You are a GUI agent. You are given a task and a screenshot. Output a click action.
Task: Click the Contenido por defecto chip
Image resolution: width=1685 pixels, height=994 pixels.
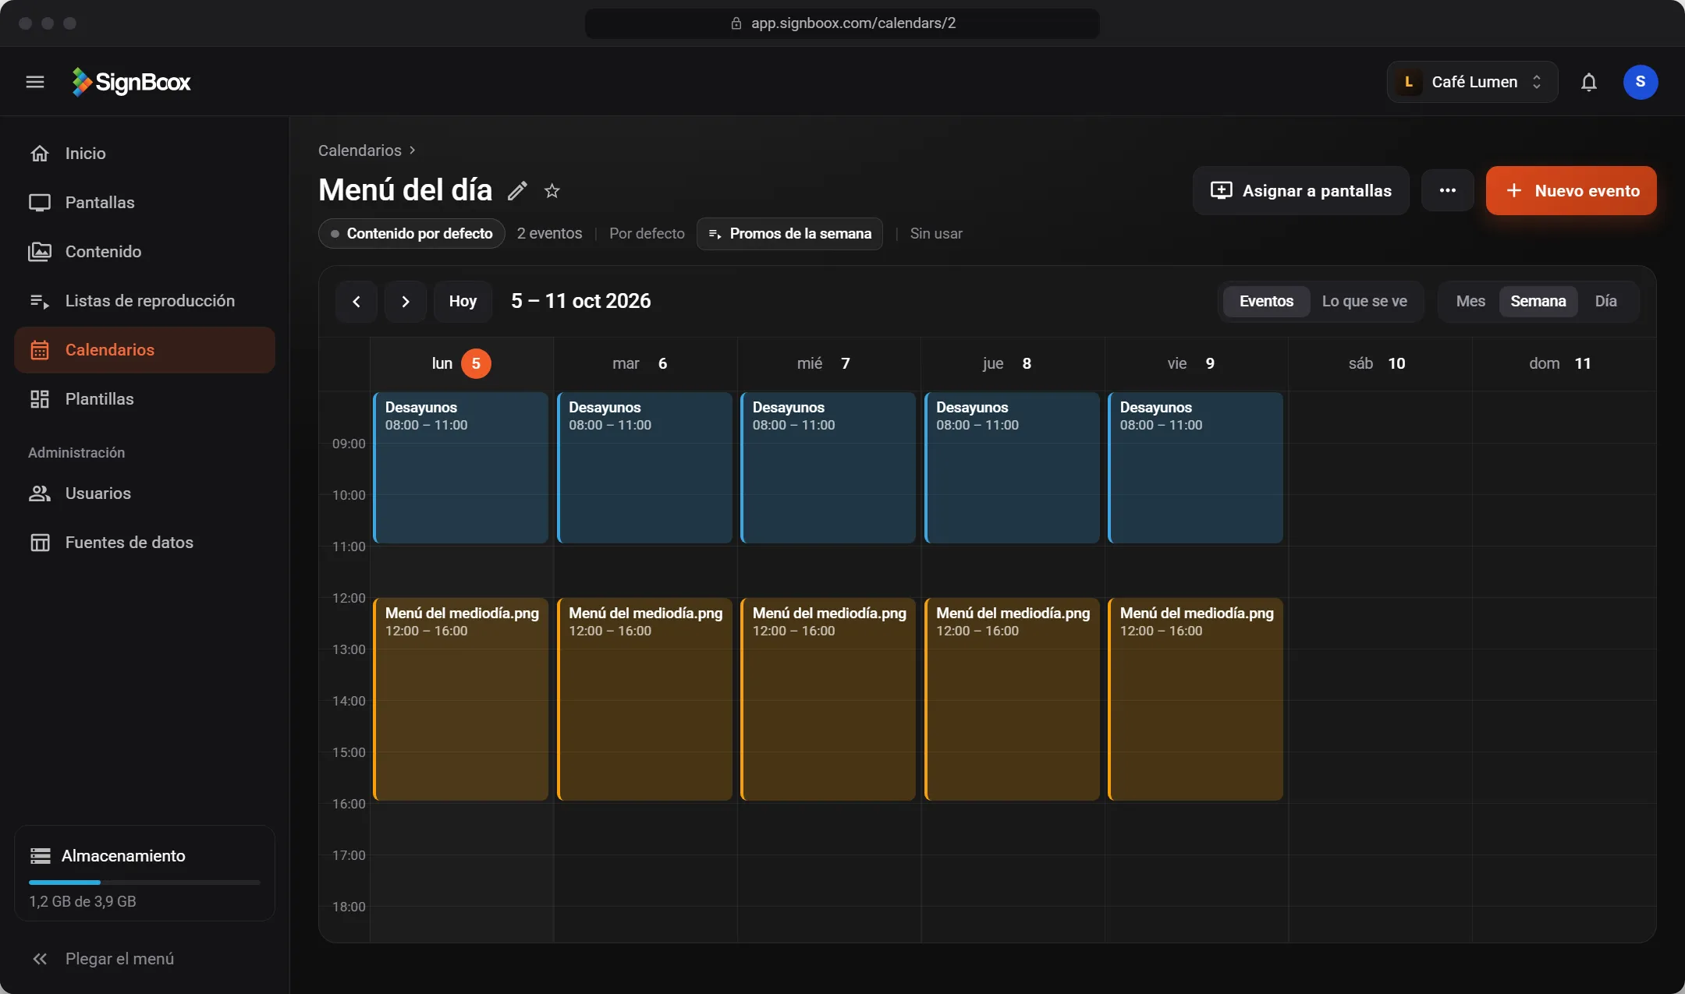point(412,234)
